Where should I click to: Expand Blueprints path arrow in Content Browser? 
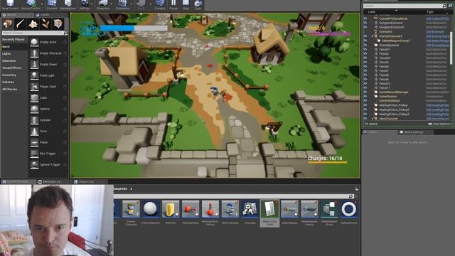(x=131, y=189)
